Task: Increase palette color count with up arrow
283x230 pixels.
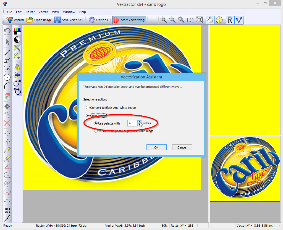Action: point(139,122)
